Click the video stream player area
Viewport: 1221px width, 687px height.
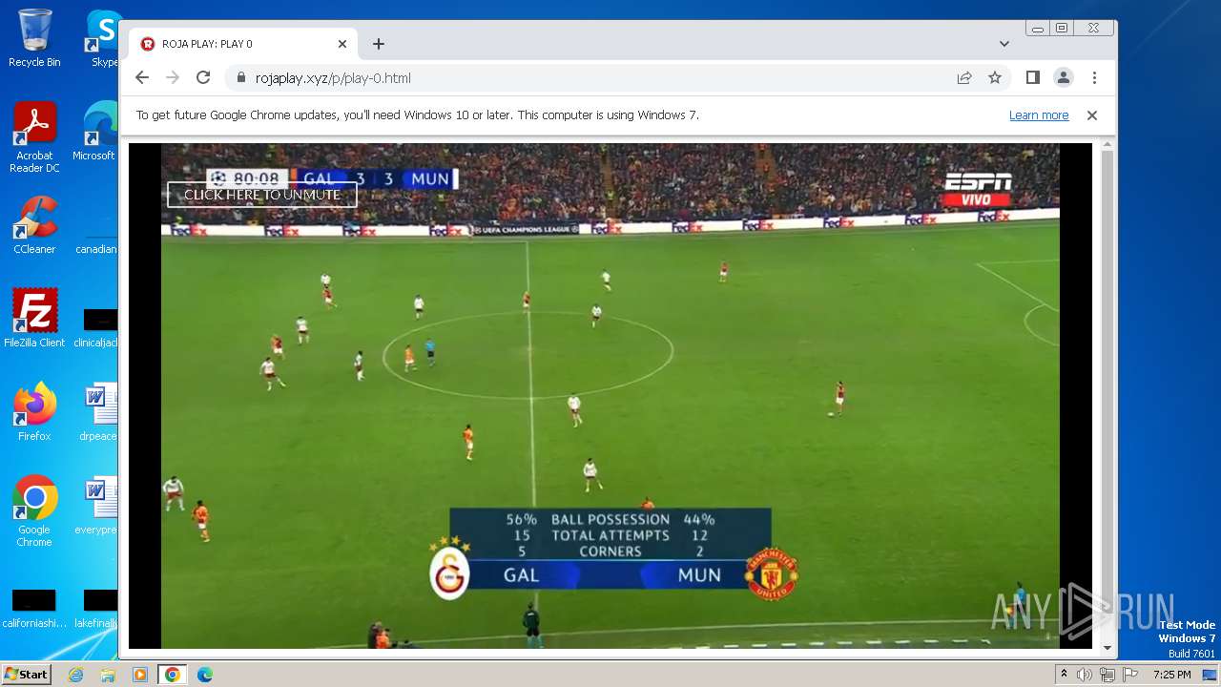pos(610,396)
